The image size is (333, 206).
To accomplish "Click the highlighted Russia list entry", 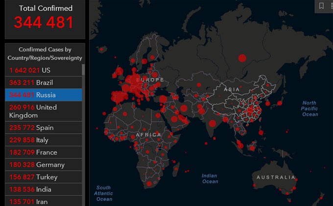I will [x=43, y=95].
